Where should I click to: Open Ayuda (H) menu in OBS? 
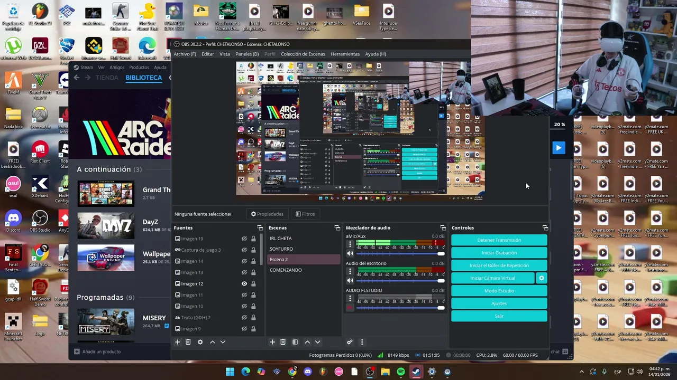[376, 54]
